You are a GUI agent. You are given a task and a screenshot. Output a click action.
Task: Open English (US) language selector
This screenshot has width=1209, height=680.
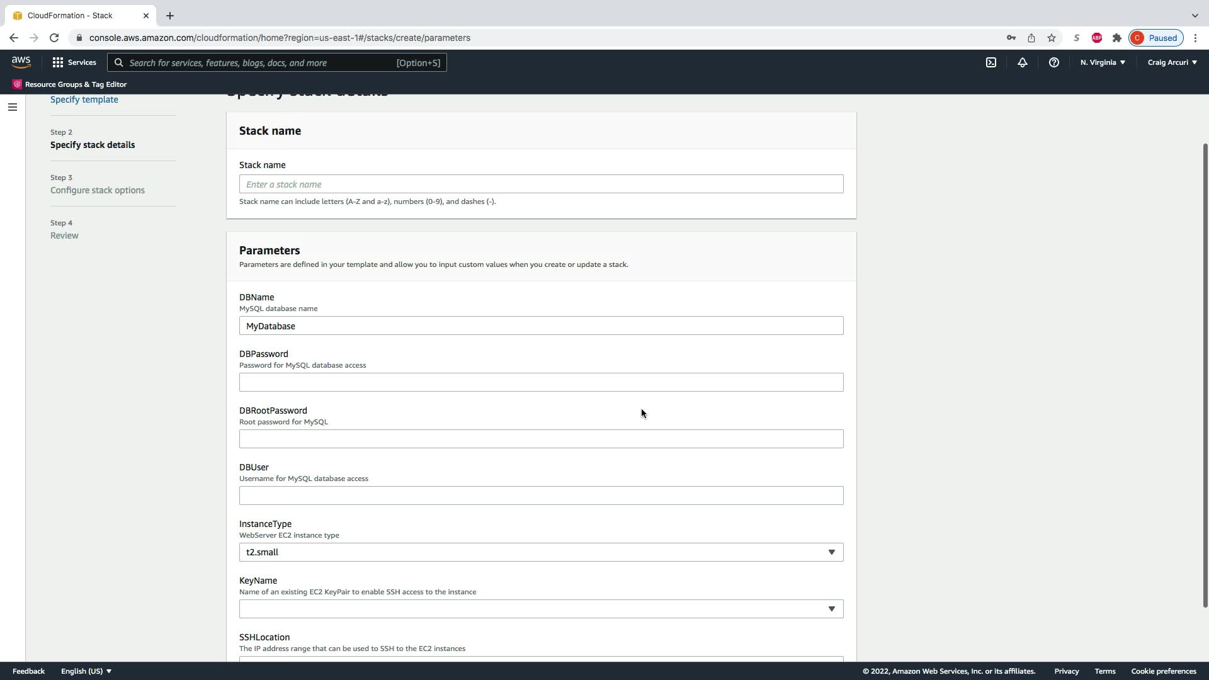pyautogui.click(x=86, y=671)
